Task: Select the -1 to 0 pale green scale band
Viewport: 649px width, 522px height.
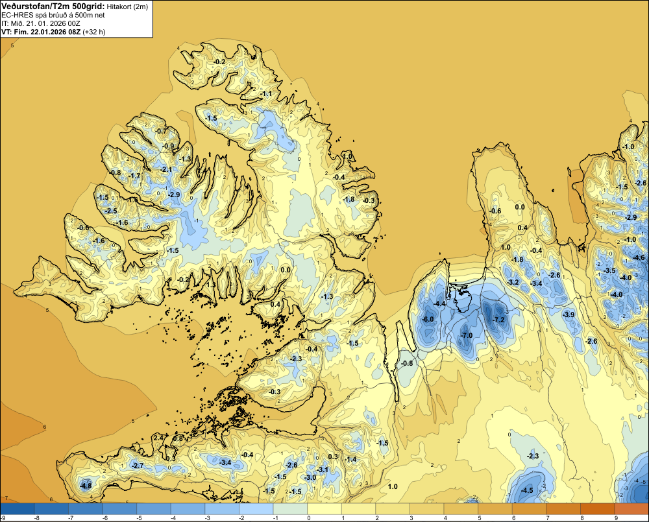Action: [x=290, y=509]
